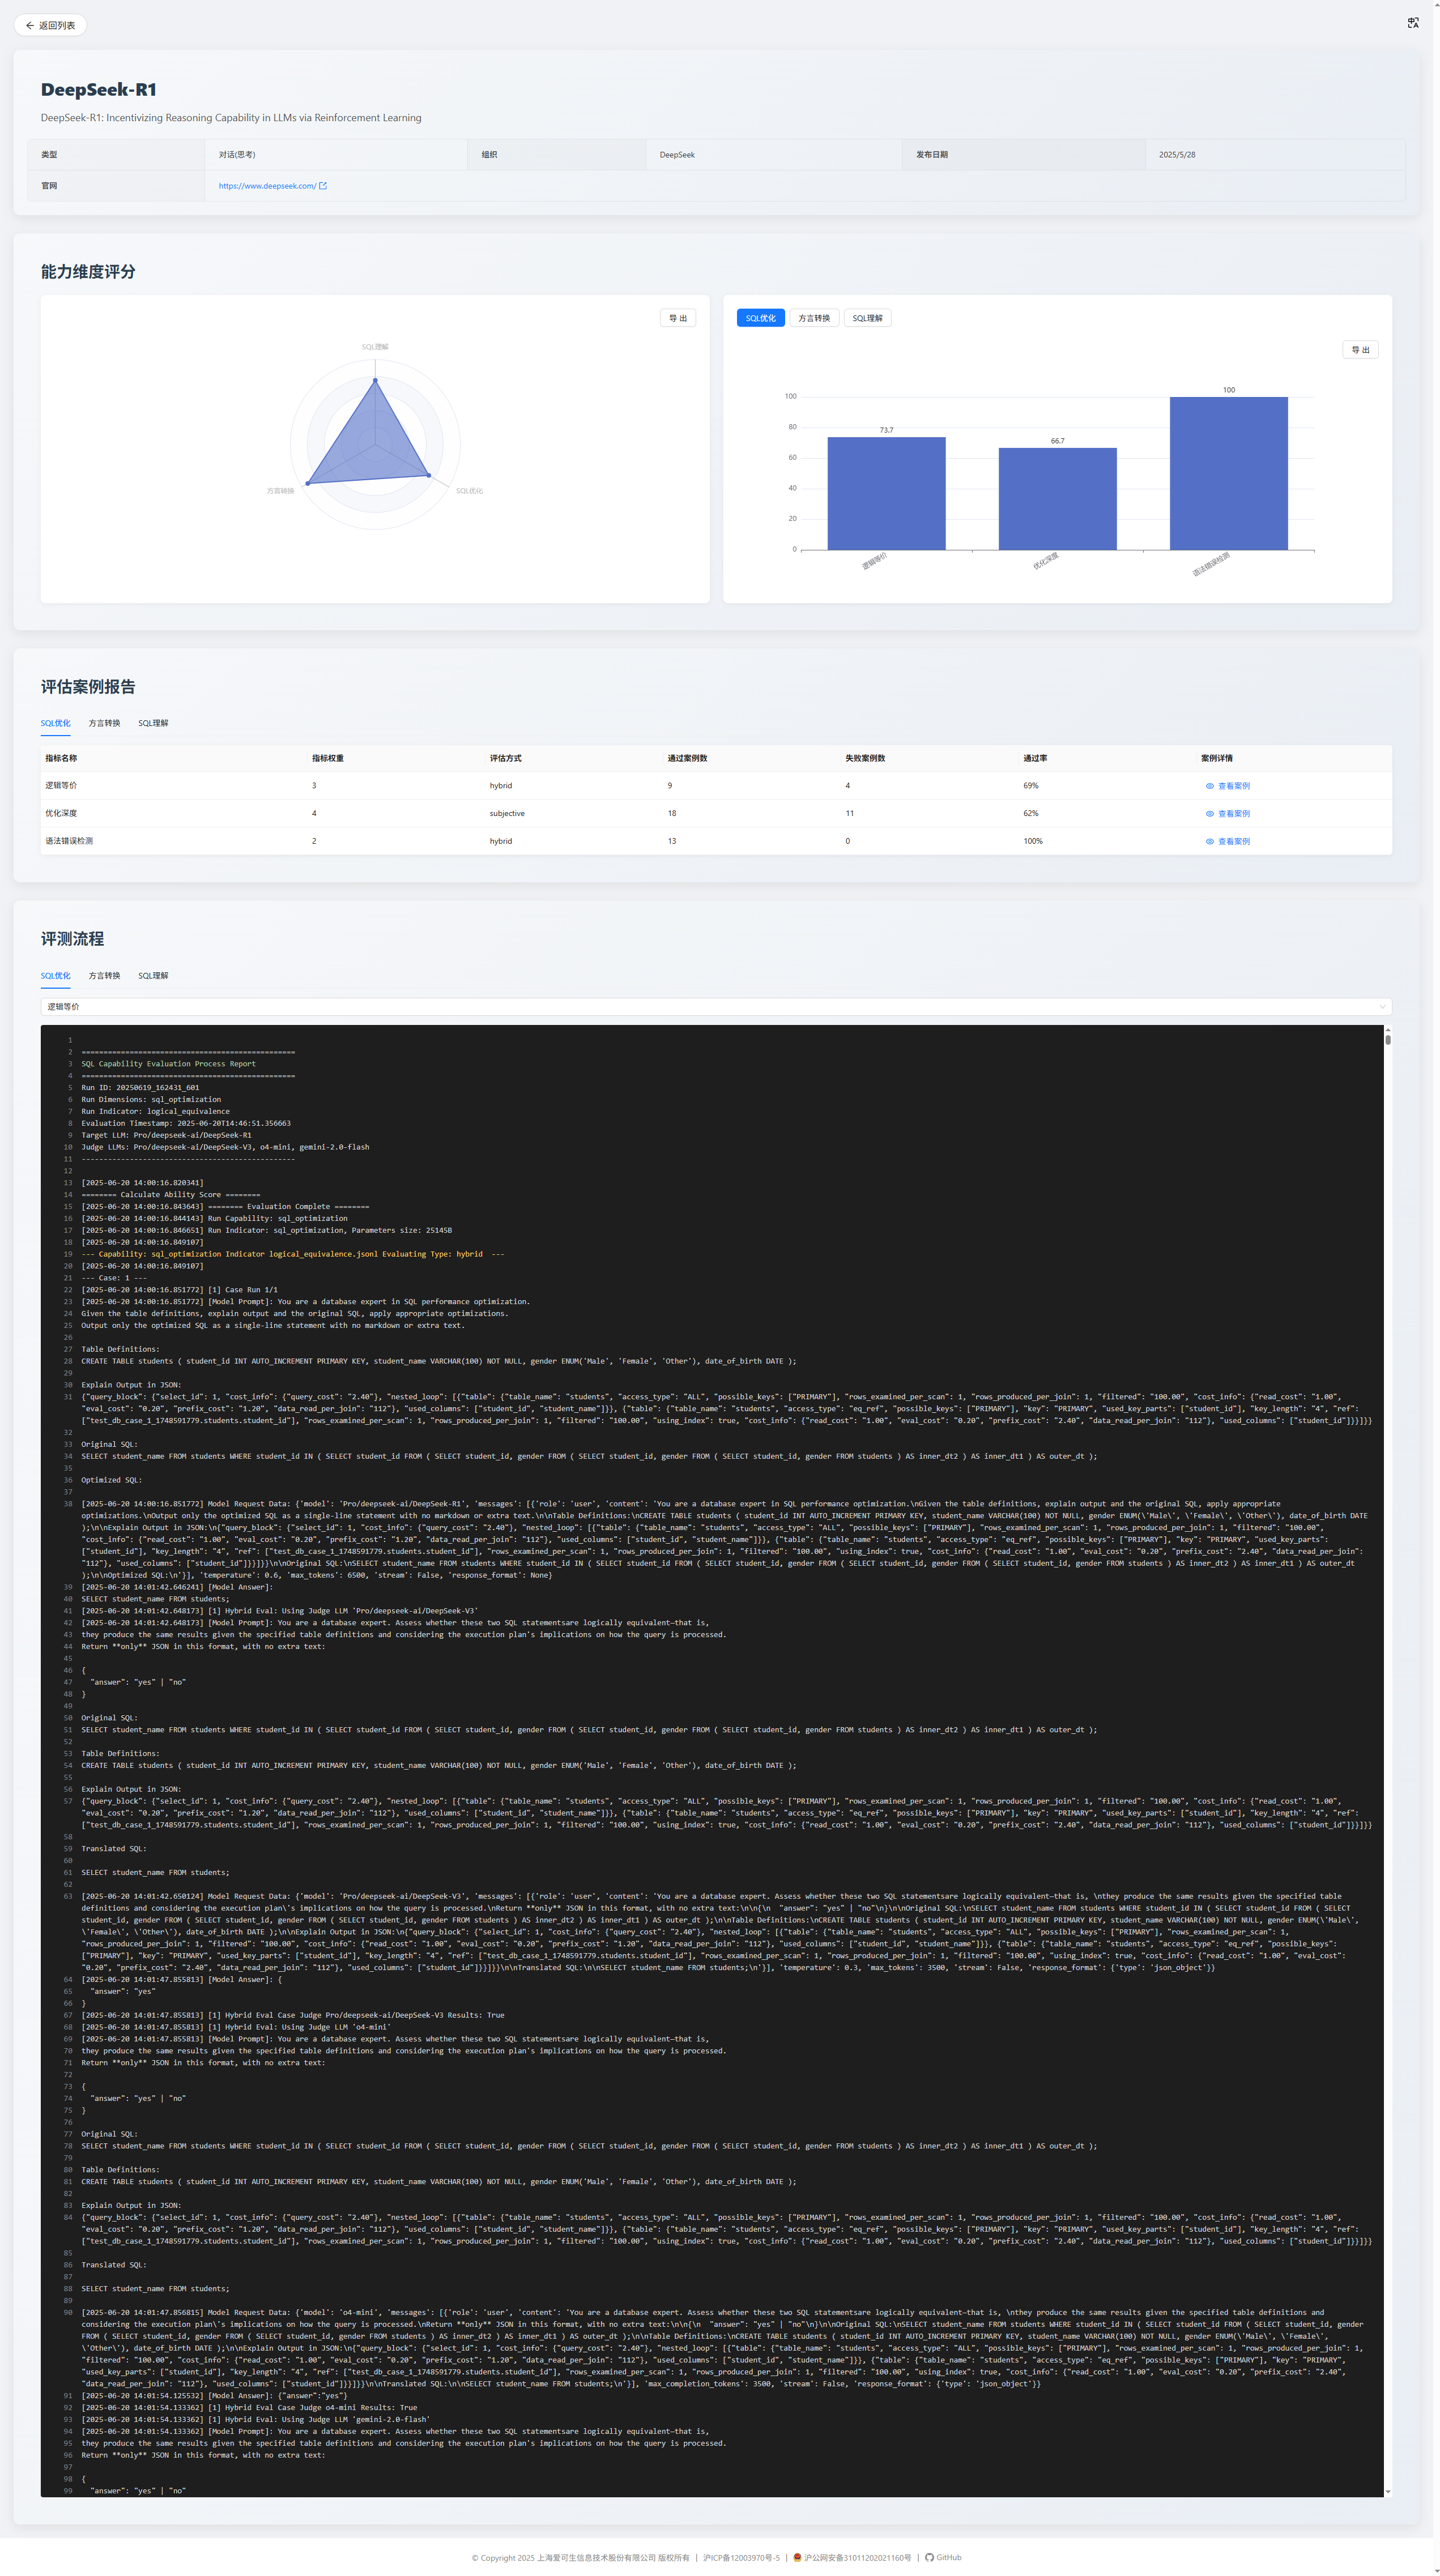Image resolution: width=1440 pixels, height=2576 pixels.
Task: Select 方言转换 radio button above bar chart
Action: point(813,318)
